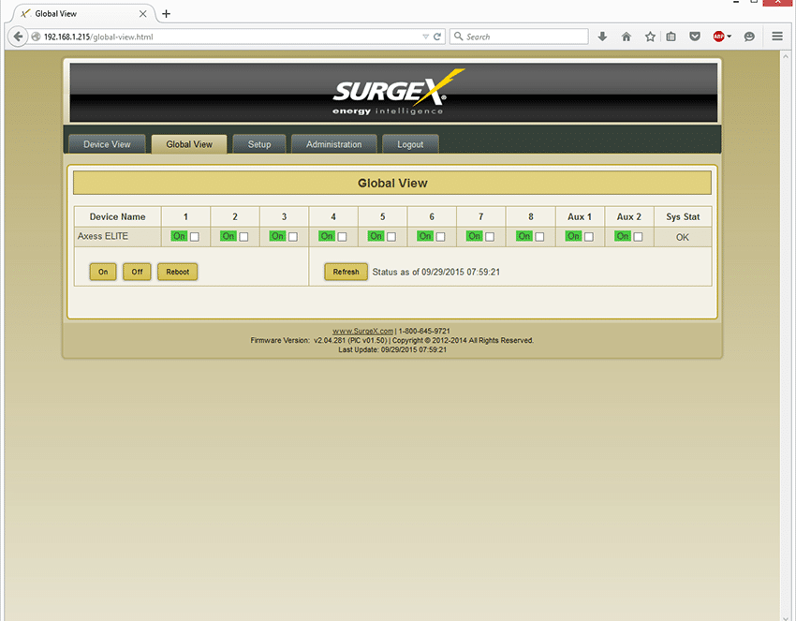Click the vertical scrollbar up arrow
This screenshot has width=796, height=621.
(786, 56)
